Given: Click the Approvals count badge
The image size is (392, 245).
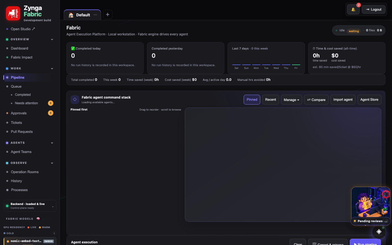Looking at the screenshot, I should [x=51, y=113].
